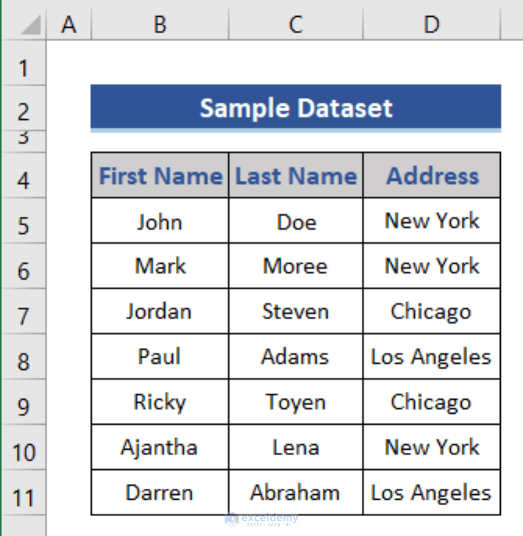
Task: Select the First Name header cell
Action: [x=159, y=175]
